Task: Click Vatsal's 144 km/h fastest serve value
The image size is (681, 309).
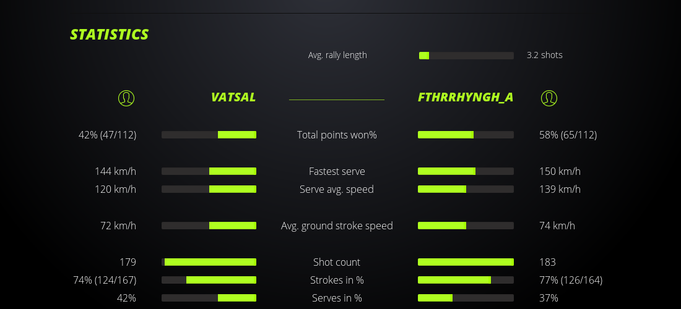Action: click(115, 171)
